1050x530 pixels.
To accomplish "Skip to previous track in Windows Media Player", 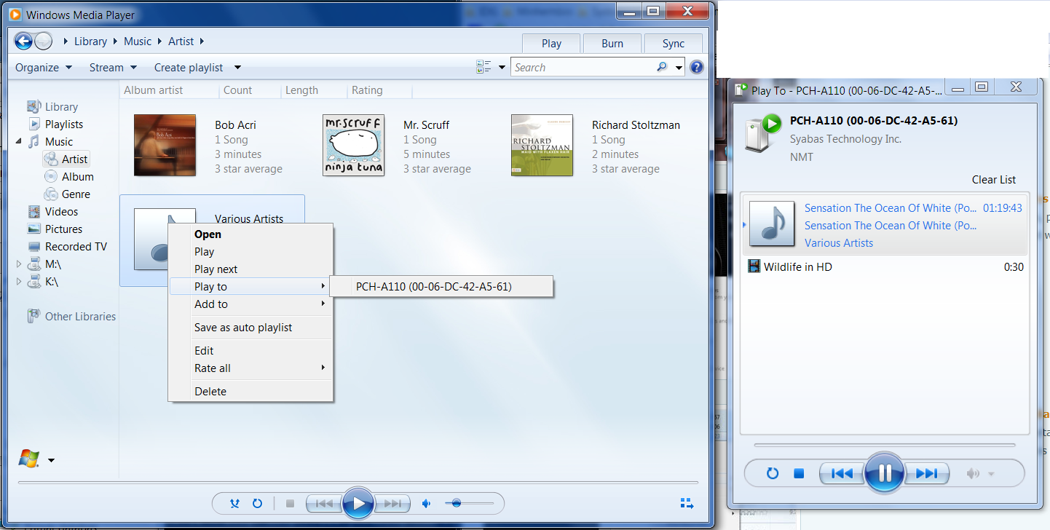I will click(325, 503).
